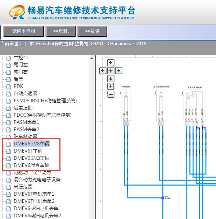Click the 返回主目录 button
Viewport: 216px width, 219px height.
tap(23, 32)
